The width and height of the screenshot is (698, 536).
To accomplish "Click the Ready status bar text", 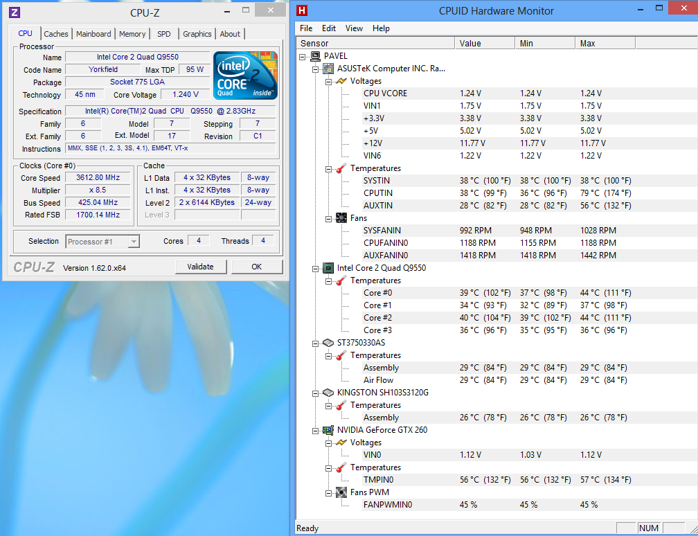I will (x=307, y=528).
